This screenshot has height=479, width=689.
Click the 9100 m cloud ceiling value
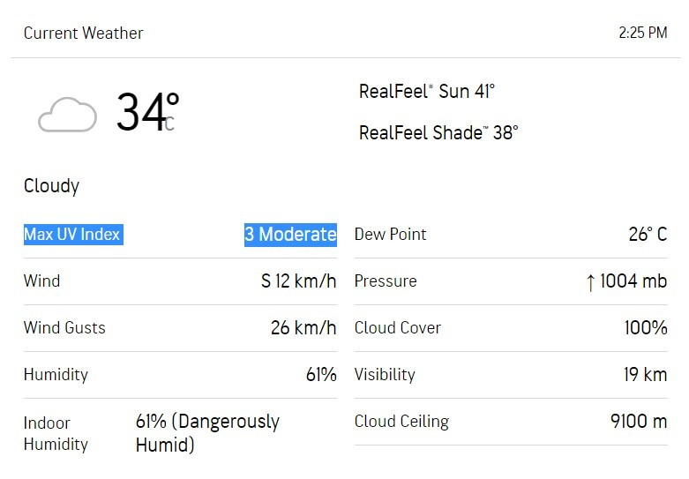click(x=639, y=422)
